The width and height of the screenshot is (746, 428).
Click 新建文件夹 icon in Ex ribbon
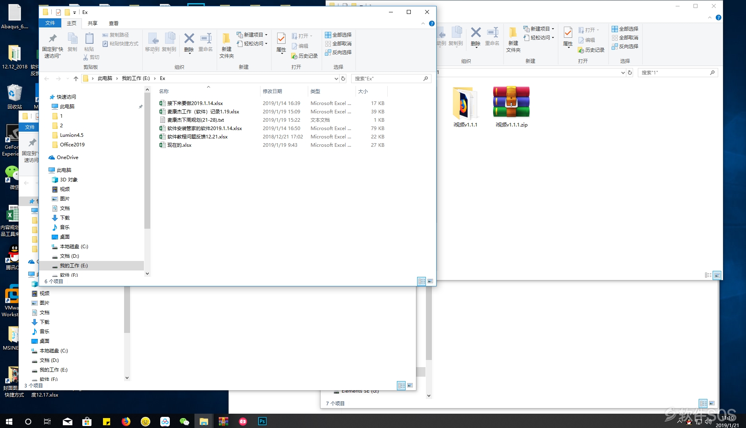coord(227,46)
